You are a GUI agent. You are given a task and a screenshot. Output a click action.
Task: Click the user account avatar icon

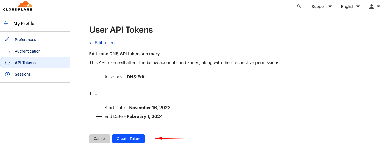[x=371, y=6]
